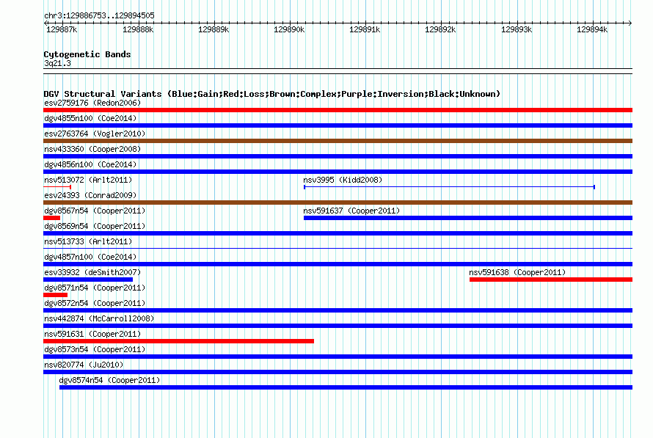
Task: Click the nsv442874 blue gain bar
Action: tap(338, 326)
